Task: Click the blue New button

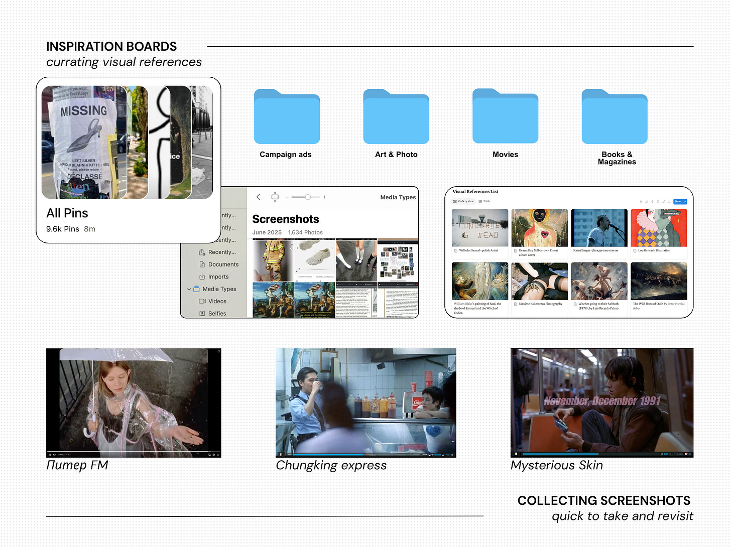Action: click(x=678, y=202)
